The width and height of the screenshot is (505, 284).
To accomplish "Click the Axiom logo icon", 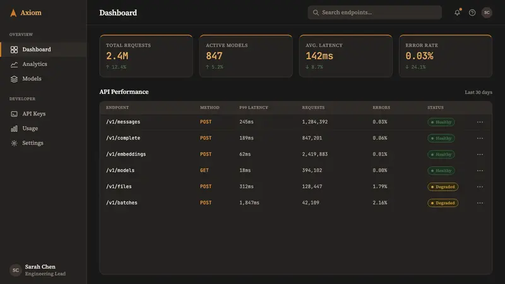I will pos(13,13).
